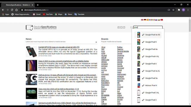The height and width of the screenshot is (107, 191).
Task: Open the Huawei brand link
Action: coord(120,87)
